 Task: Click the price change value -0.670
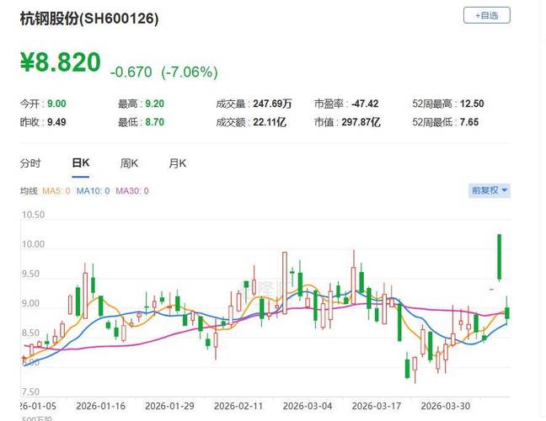pyautogui.click(x=131, y=72)
